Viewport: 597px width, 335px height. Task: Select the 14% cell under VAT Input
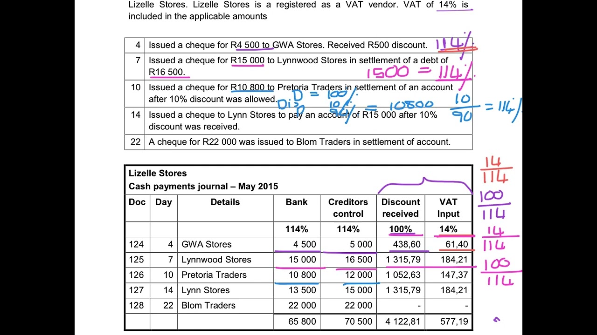click(x=448, y=229)
